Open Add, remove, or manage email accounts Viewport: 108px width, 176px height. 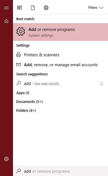click(x=60, y=65)
